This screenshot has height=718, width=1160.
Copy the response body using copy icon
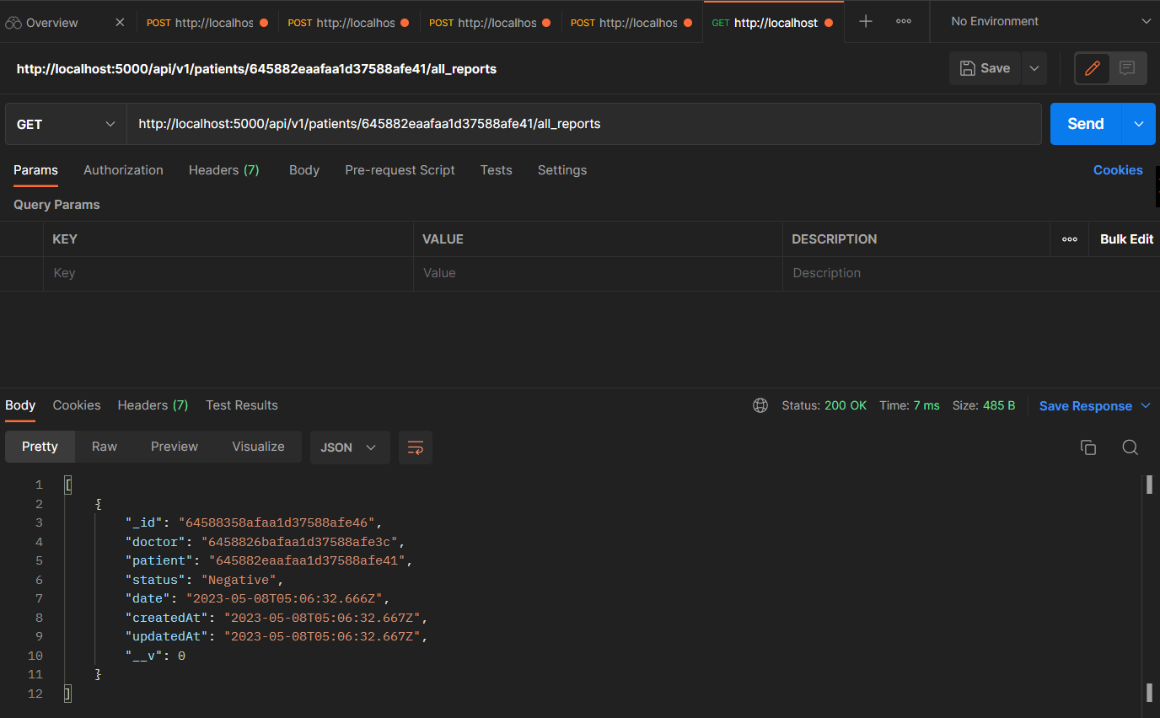click(x=1088, y=447)
